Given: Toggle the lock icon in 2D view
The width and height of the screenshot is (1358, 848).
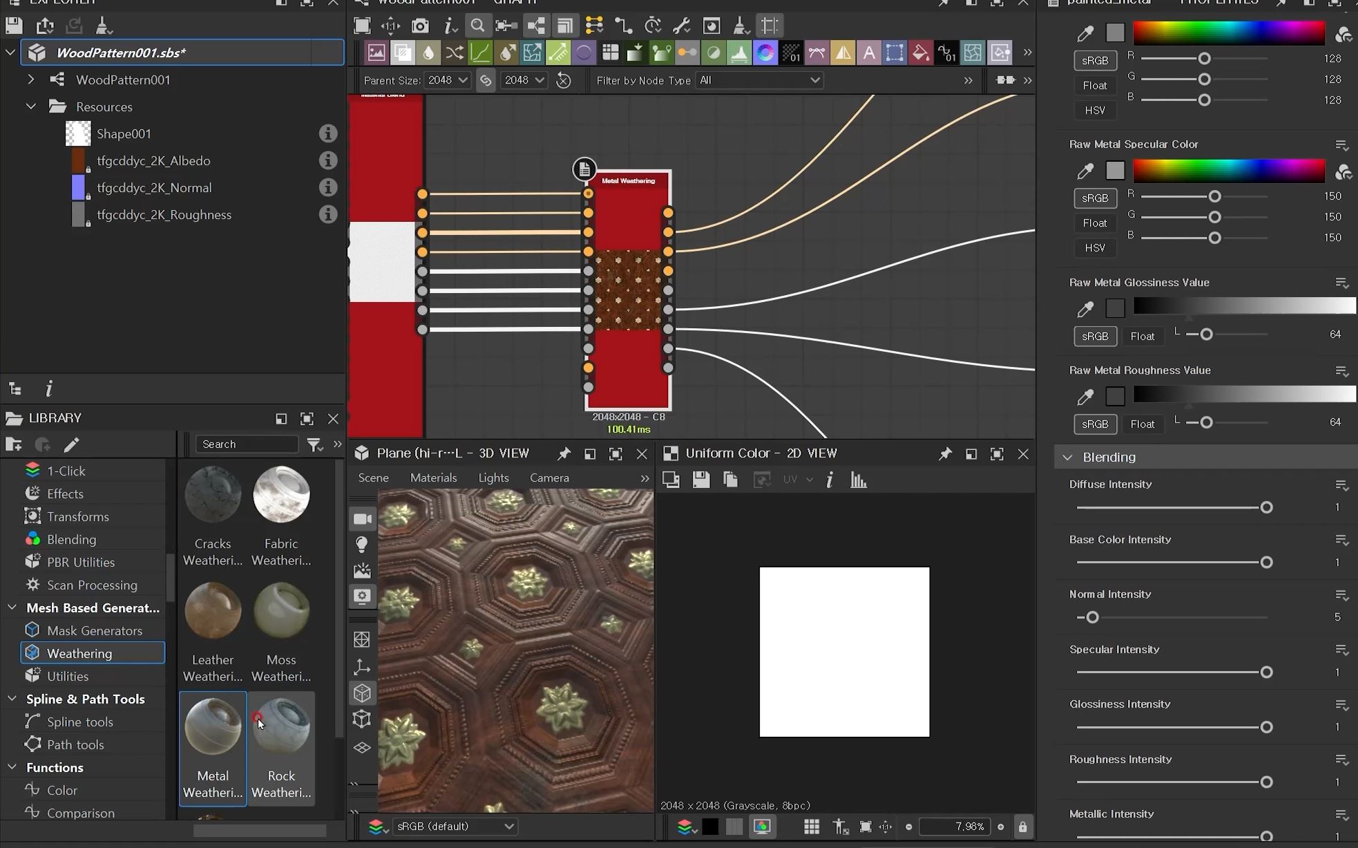Looking at the screenshot, I should coord(1022,827).
